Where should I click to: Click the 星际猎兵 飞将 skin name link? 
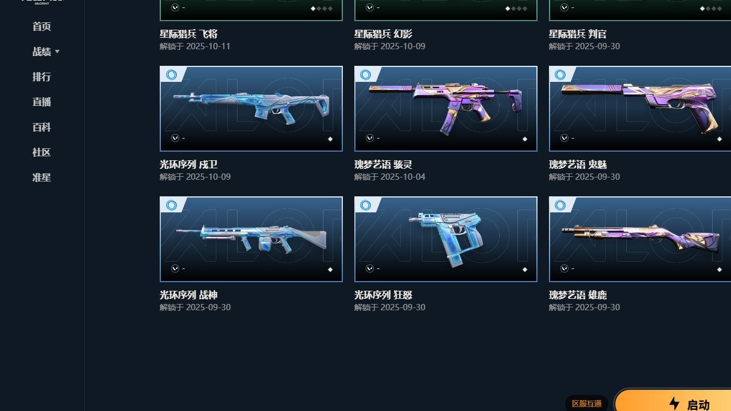coord(188,34)
